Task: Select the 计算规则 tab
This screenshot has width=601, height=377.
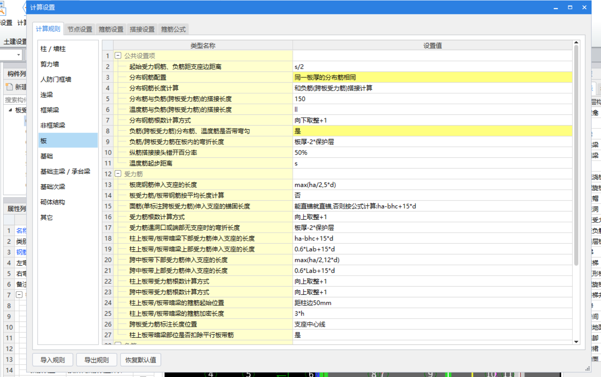Action: click(48, 29)
